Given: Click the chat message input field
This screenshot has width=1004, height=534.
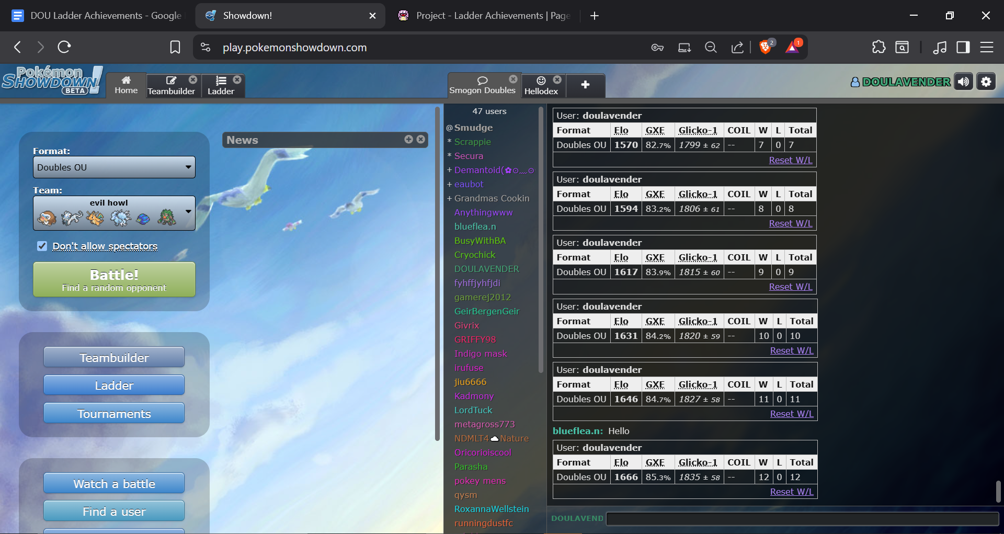Looking at the screenshot, I should coord(802,518).
